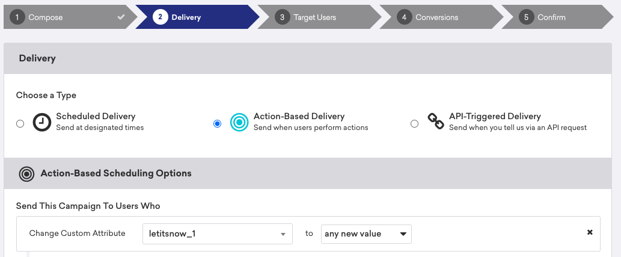This screenshot has height=257, width=621.
Task: Click the 'Change Custom Attribute' trigger label
Action: pyautogui.click(x=77, y=233)
